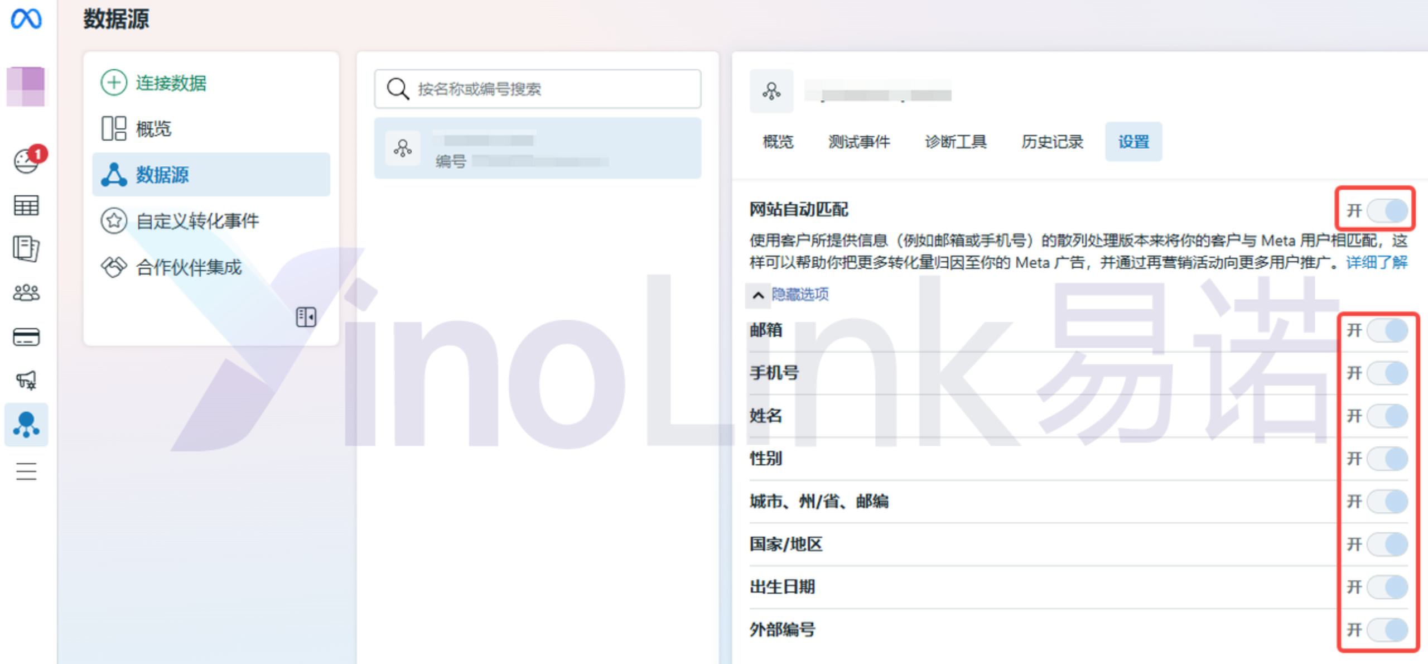Toggle the 外部编号 switch

(1387, 630)
